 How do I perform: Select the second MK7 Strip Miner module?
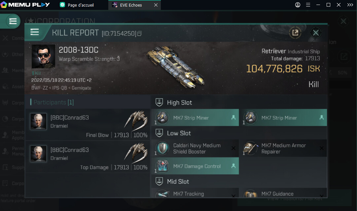click(x=283, y=118)
